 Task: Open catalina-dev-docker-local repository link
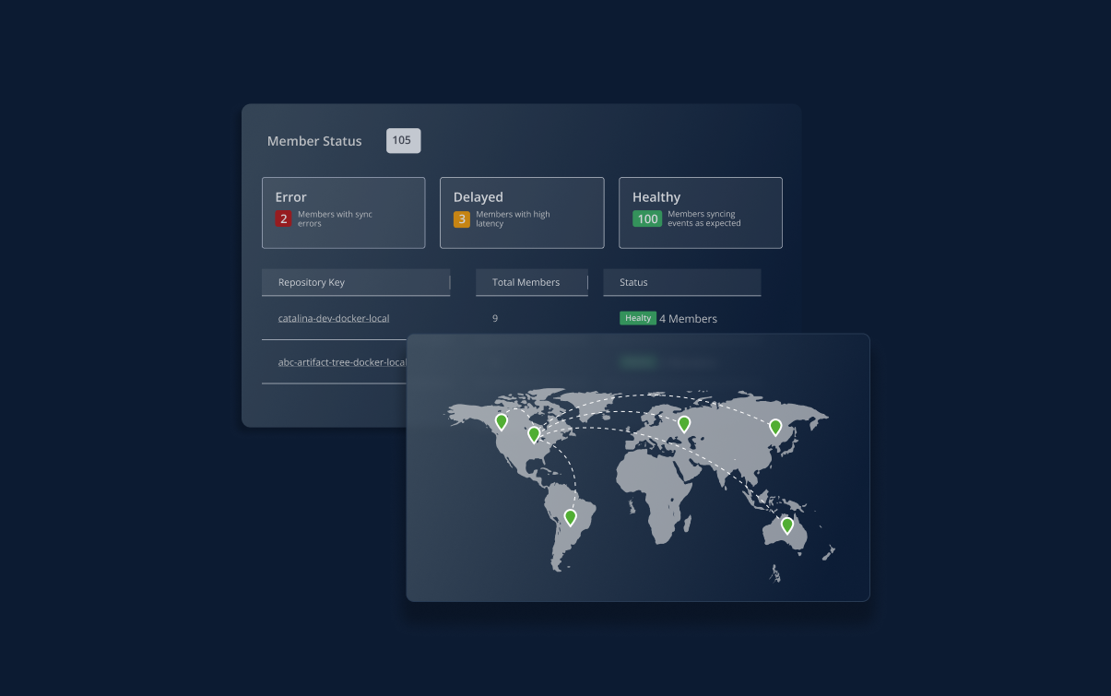334,319
